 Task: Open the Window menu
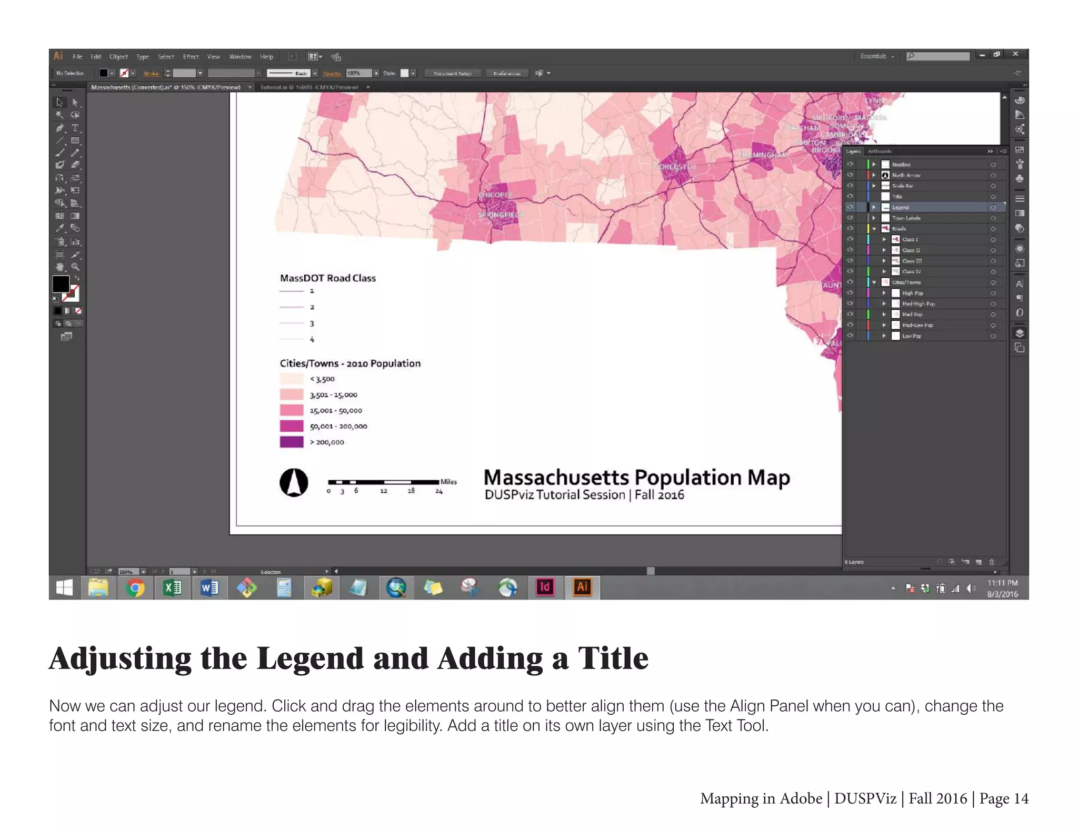tap(240, 56)
